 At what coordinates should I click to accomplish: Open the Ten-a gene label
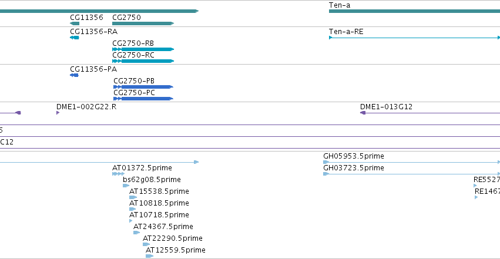[340, 5]
